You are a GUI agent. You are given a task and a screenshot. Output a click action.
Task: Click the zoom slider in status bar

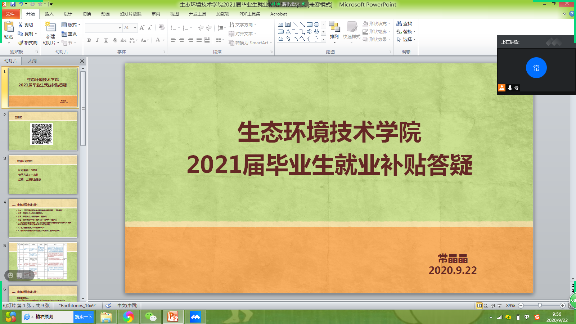pyautogui.click(x=540, y=306)
